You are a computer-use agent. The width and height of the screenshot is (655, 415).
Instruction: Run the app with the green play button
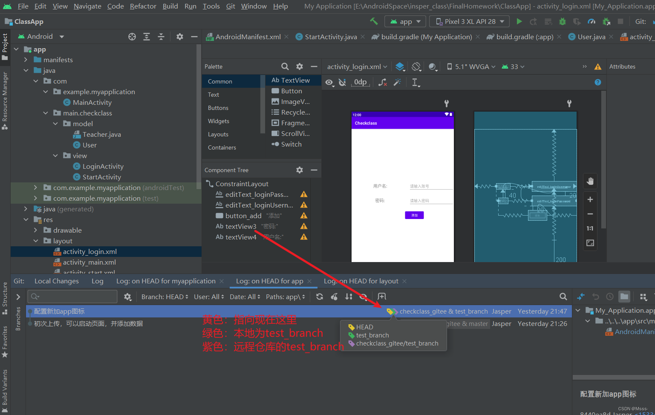pyautogui.click(x=519, y=21)
